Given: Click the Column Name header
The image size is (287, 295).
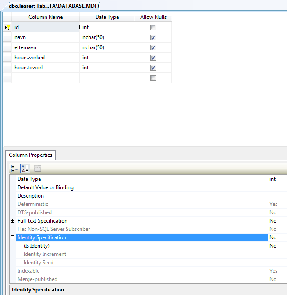Looking at the screenshot, I should (x=46, y=17).
